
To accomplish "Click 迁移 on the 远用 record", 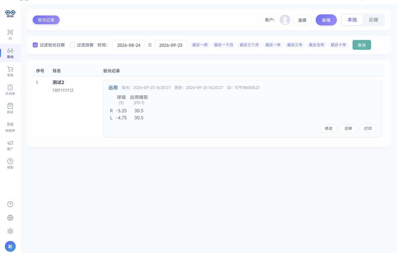I will [348, 128].
